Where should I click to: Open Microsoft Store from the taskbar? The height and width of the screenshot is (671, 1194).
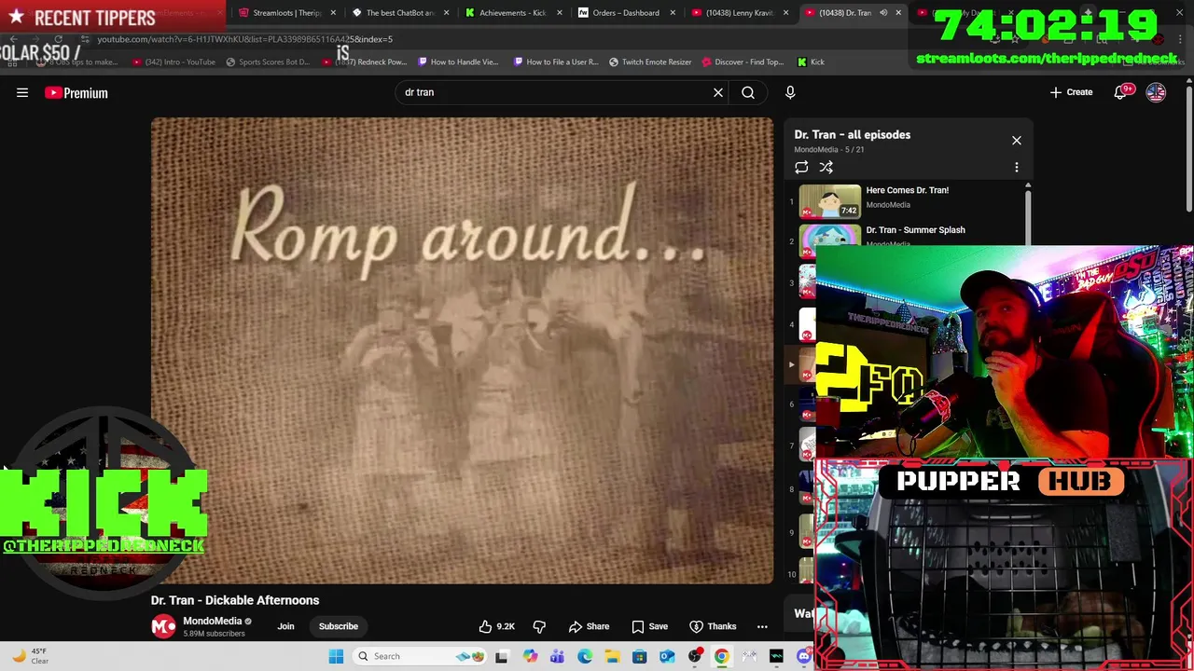[x=640, y=656]
